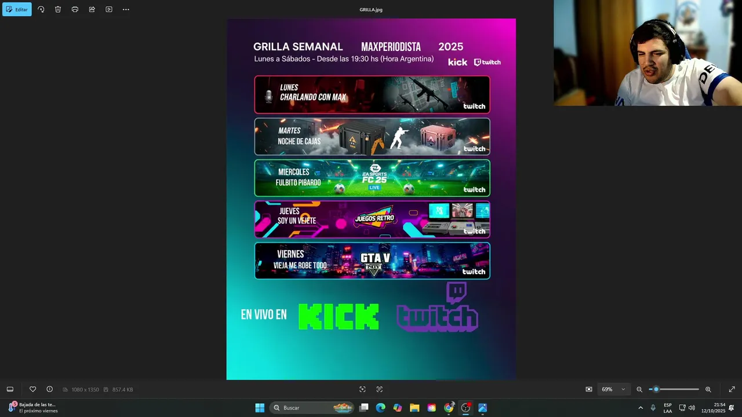
Task: Start the slideshow with the play icon
Action: coord(109,9)
